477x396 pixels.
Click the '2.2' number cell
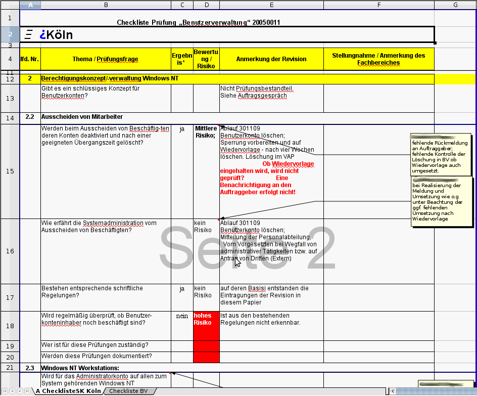[x=30, y=118]
